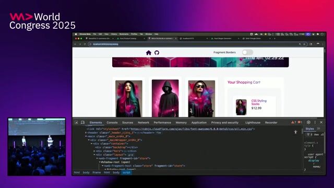
Task: Switch to the Sources tab
Action: coord(127,123)
